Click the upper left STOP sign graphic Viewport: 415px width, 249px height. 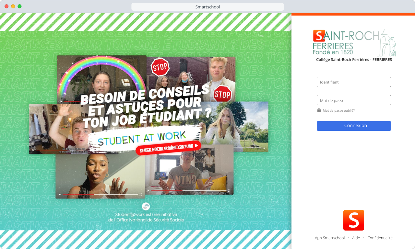coord(160,67)
